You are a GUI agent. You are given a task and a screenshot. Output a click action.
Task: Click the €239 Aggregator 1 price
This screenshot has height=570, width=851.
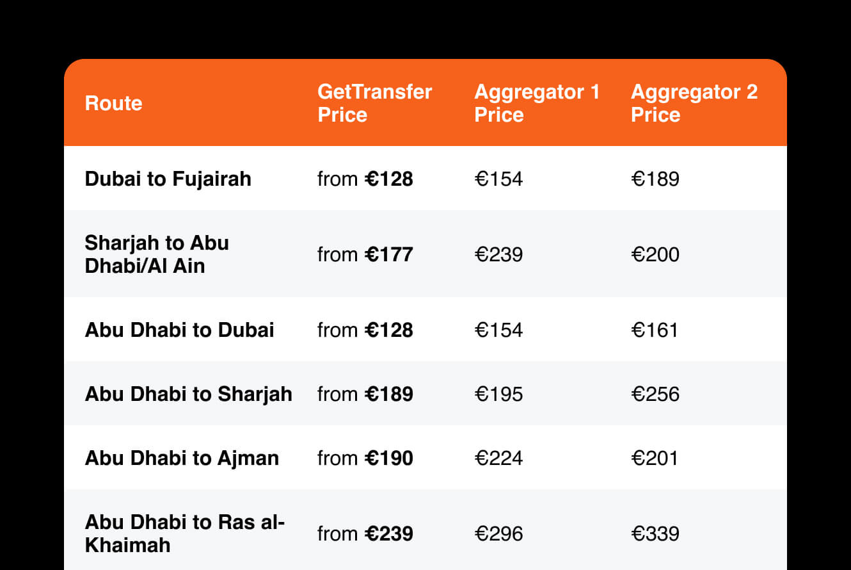tap(498, 254)
